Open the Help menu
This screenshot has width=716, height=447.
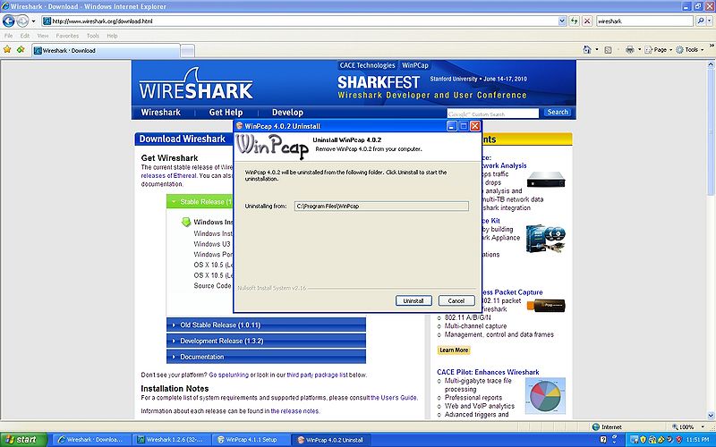112,36
